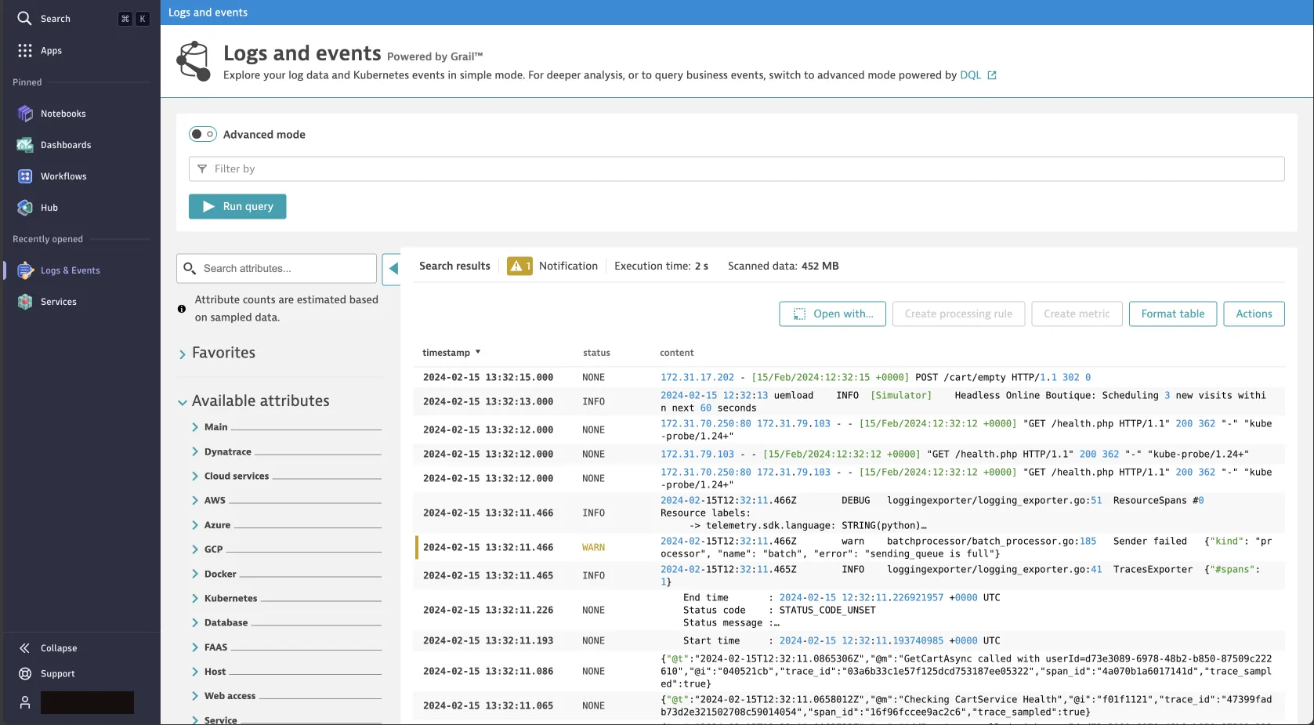
Task: Open the Services icon
Action: [25, 302]
